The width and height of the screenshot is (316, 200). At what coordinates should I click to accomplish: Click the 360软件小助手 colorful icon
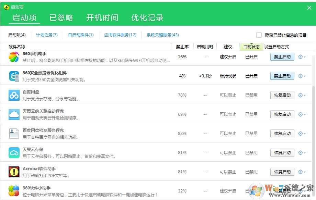click(x=14, y=191)
